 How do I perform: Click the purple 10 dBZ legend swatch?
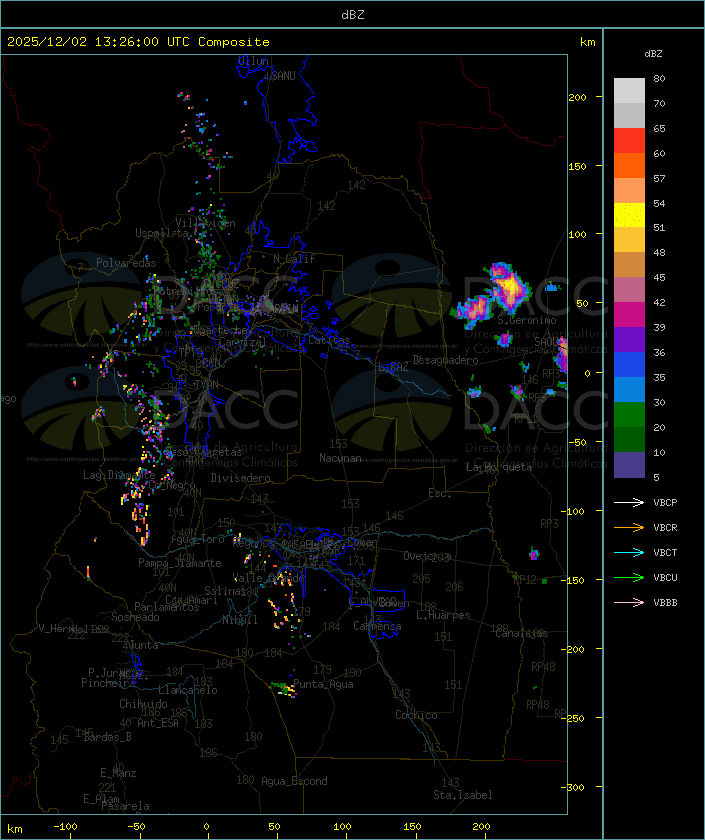pos(629,465)
